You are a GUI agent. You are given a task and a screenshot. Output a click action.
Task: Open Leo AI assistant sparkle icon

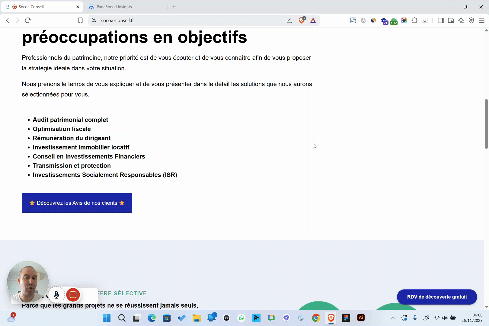click(x=461, y=20)
